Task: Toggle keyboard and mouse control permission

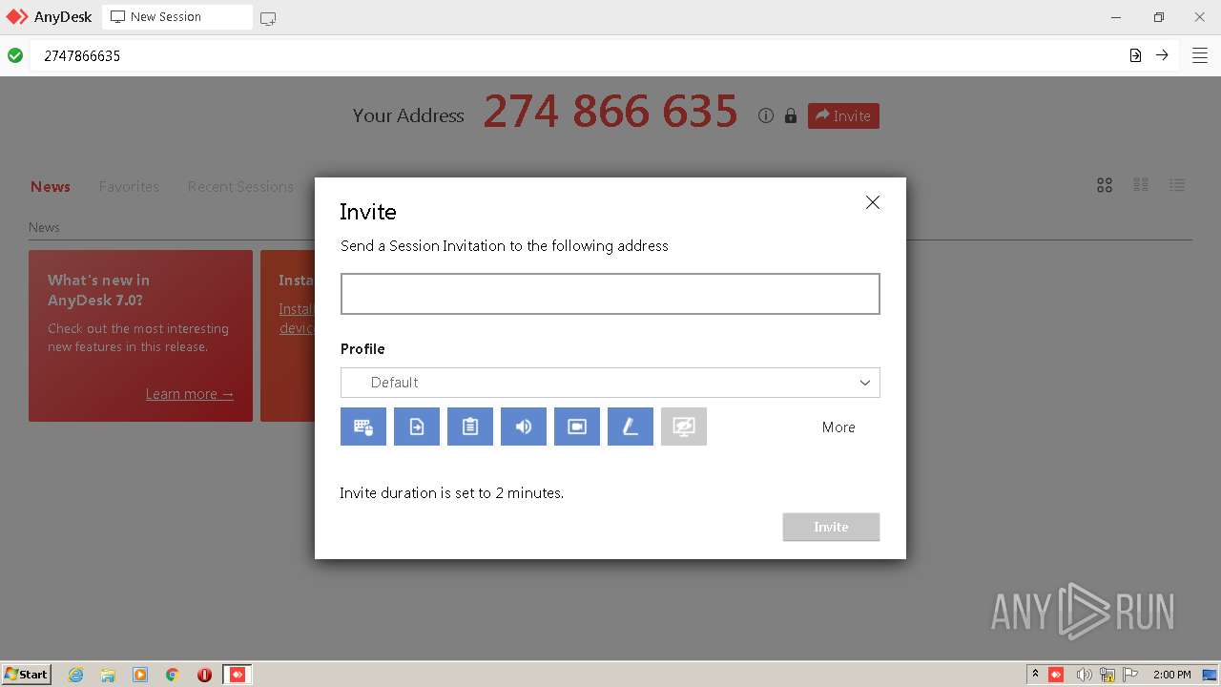Action: point(363,427)
